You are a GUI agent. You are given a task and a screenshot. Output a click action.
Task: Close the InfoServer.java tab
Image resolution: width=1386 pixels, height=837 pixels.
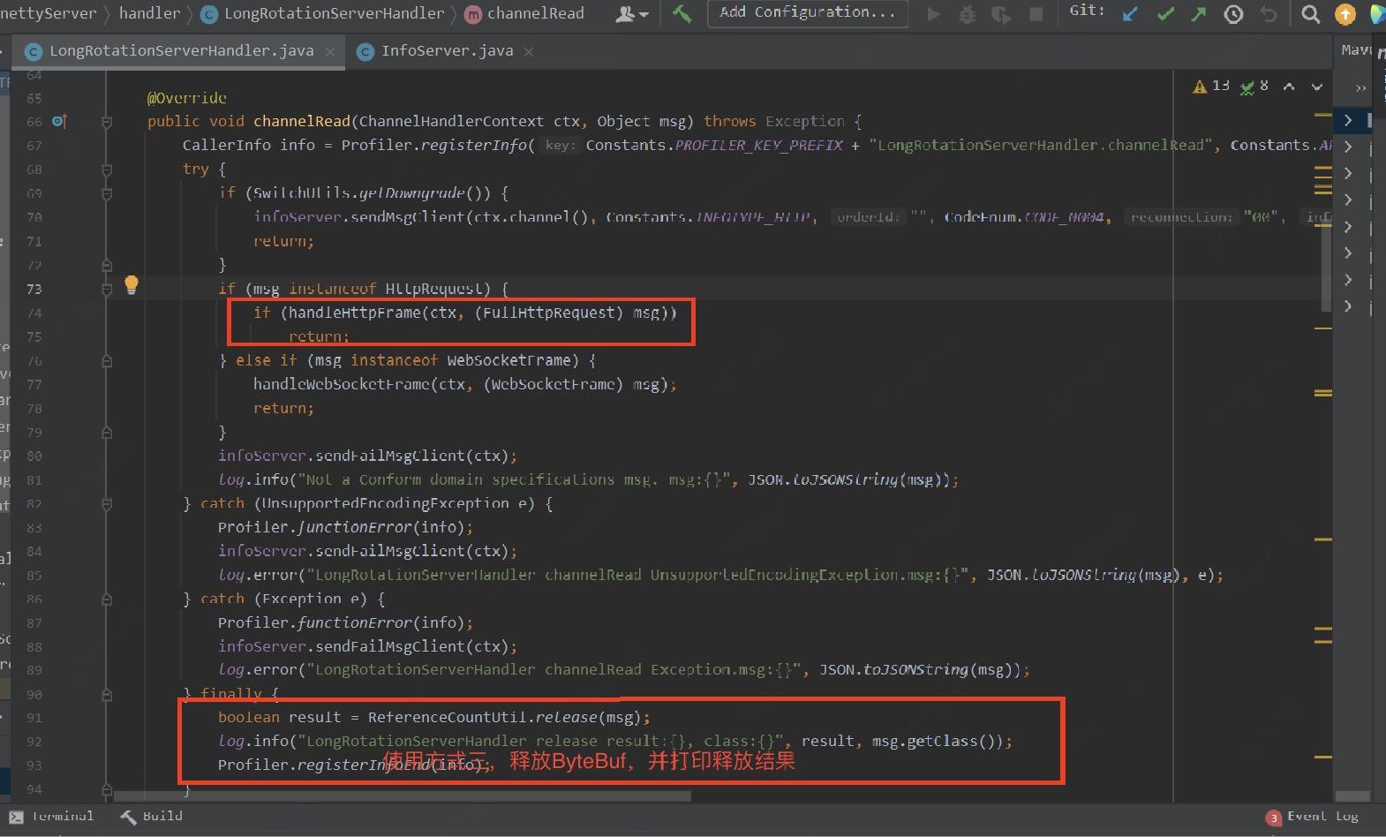pyautogui.click(x=529, y=52)
